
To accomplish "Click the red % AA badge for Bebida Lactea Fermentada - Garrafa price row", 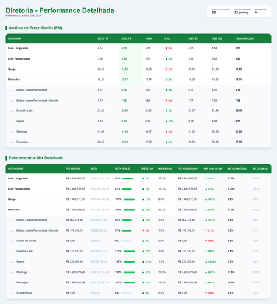I will [169, 100].
